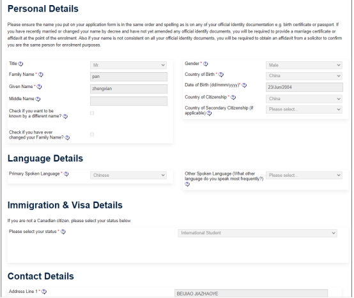Open help icon next to Family Name
The height and width of the screenshot is (298, 354).
[41, 75]
